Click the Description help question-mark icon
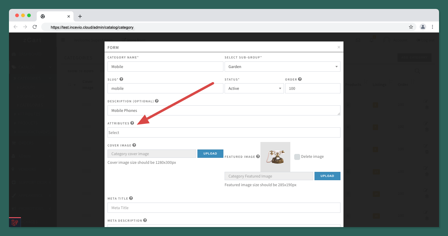 click(x=157, y=101)
